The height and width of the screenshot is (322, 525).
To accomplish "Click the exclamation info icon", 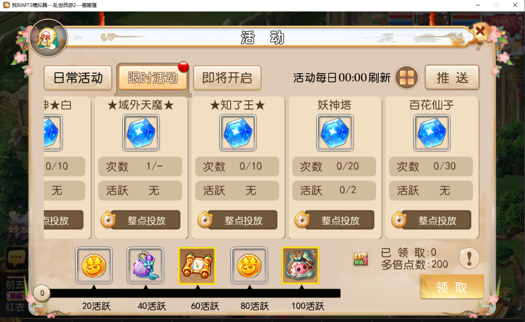I will tap(469, 258).
